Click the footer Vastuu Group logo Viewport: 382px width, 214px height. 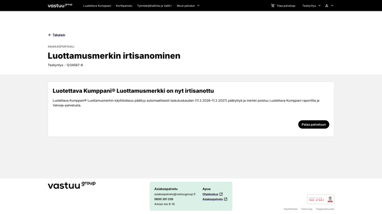[72, 185]
